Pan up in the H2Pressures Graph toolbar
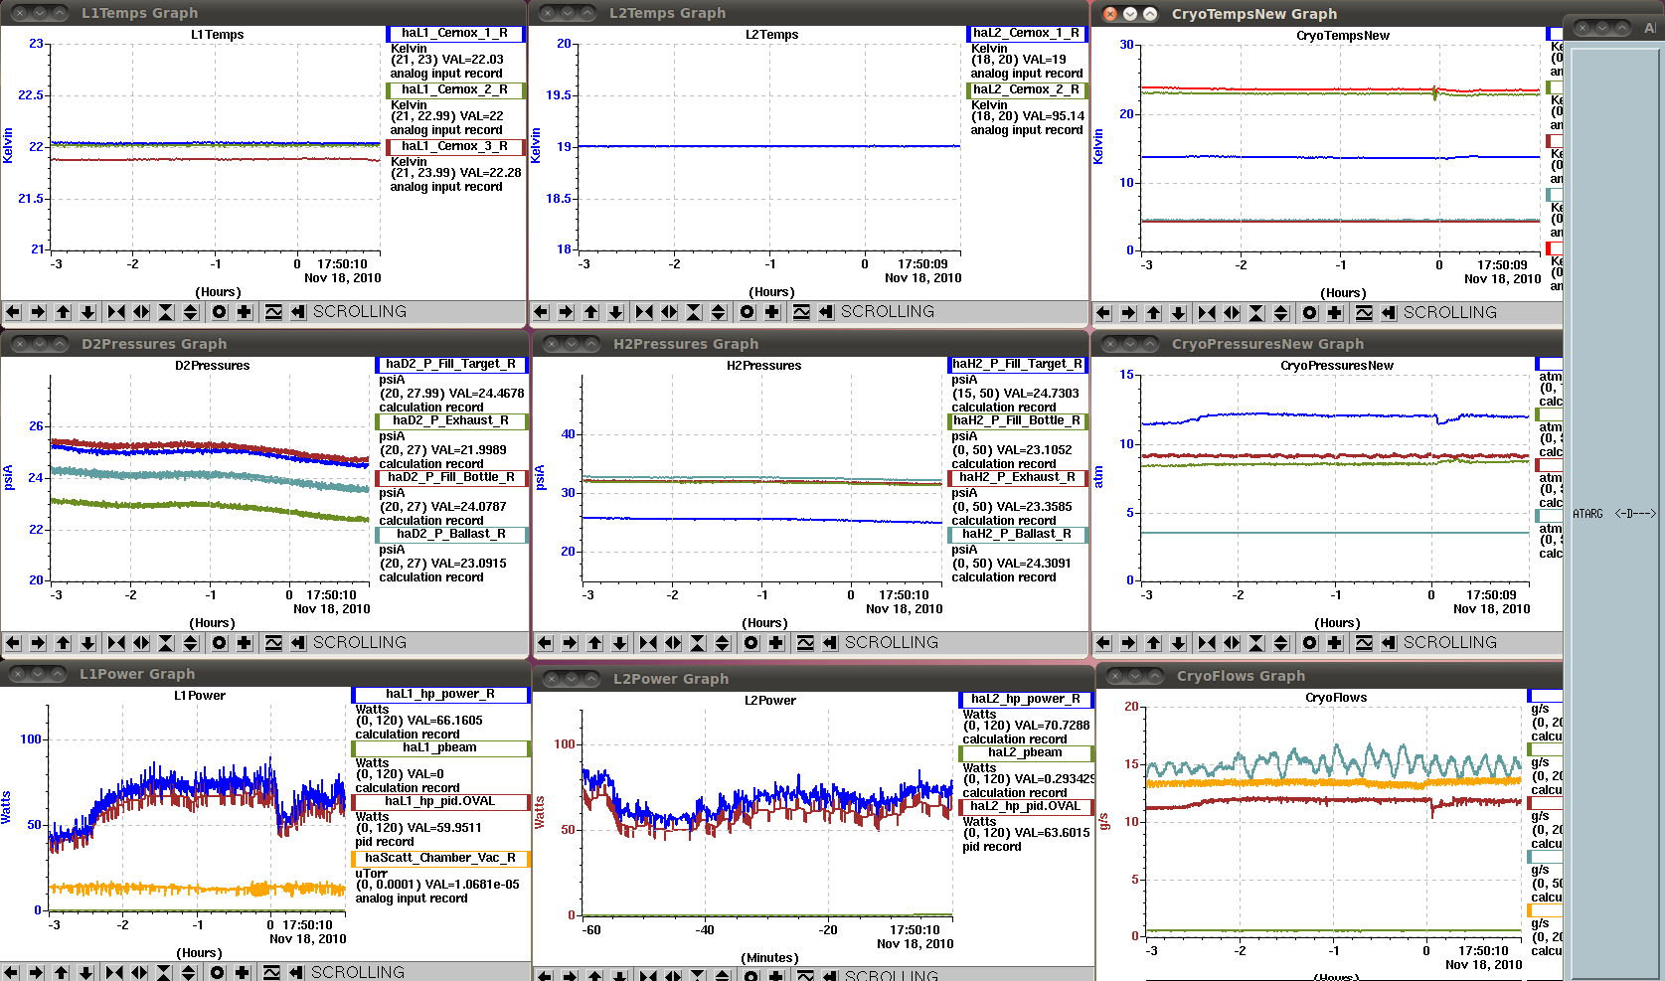Screen dimensions: 1665x981 click(594, 643)
